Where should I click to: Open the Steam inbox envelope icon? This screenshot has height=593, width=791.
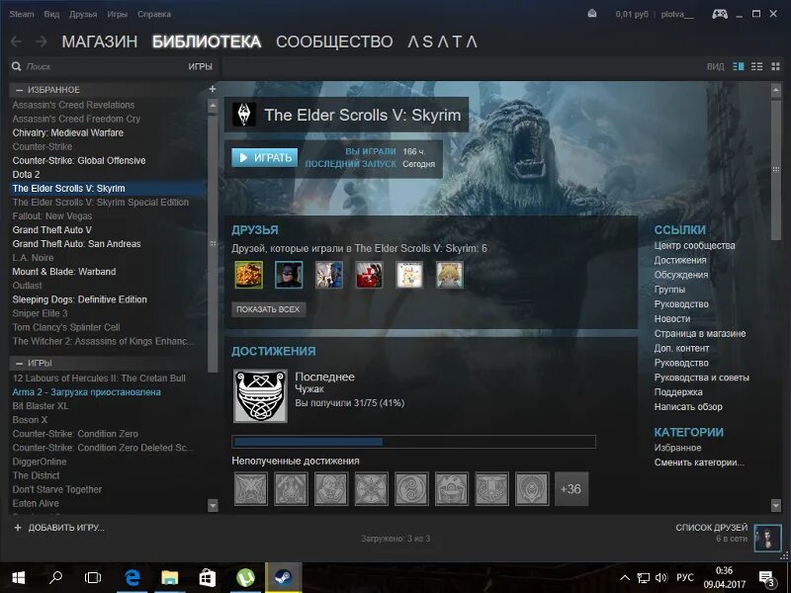pyautogui.click(x=592, y=14)
